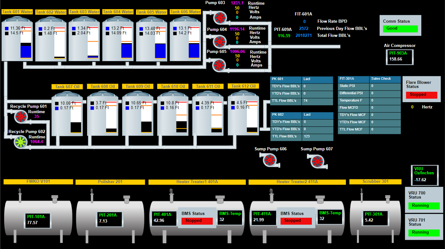The height and width of the screenshot is (249, 445).
Task: Click the green Recycle Pump 602 icon
Action: tap(21, 142)
